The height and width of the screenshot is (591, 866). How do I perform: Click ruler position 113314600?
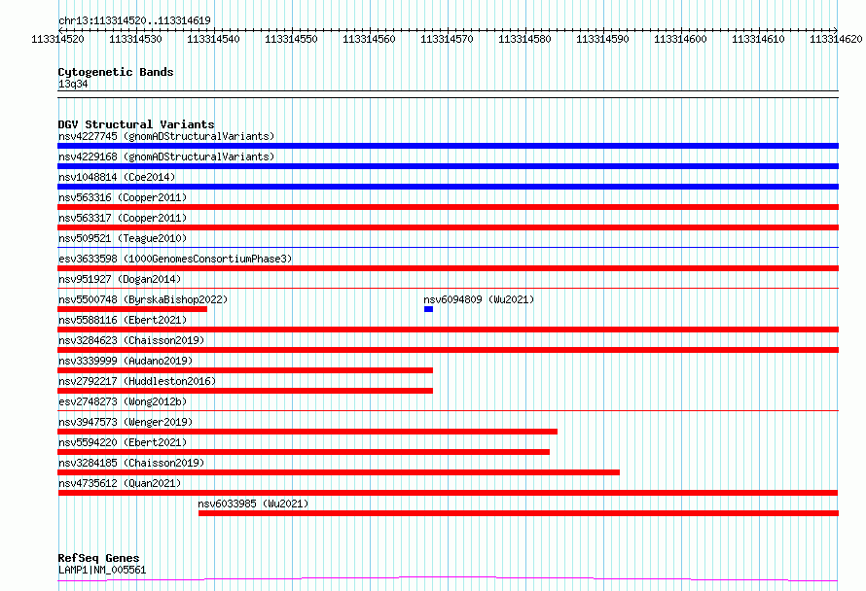(680, 39)
